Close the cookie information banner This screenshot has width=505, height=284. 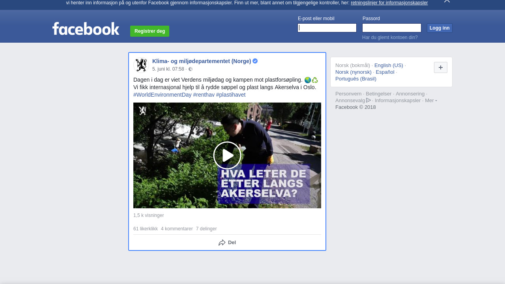(x=447, y=1)
